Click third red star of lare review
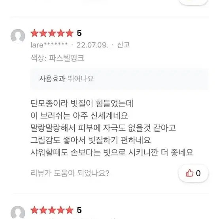The image size is (219, 219). (x=52, y=33)
